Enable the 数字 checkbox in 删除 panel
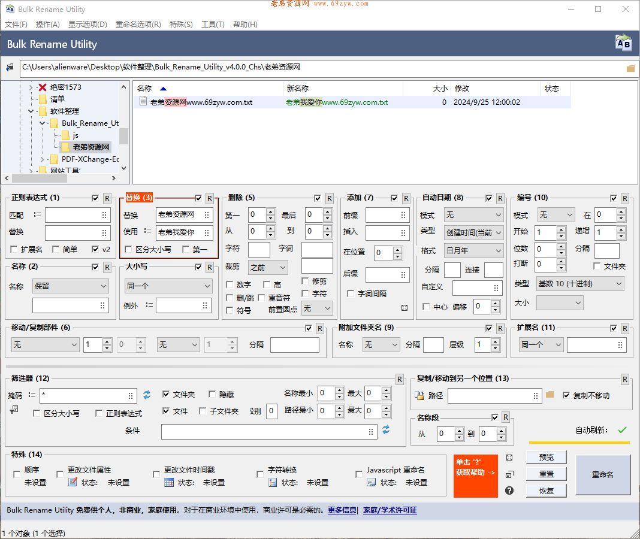 pyautogui.click(x=230, y=284)
